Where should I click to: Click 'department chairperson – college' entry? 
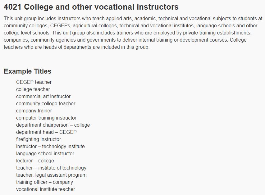(53, 125)
